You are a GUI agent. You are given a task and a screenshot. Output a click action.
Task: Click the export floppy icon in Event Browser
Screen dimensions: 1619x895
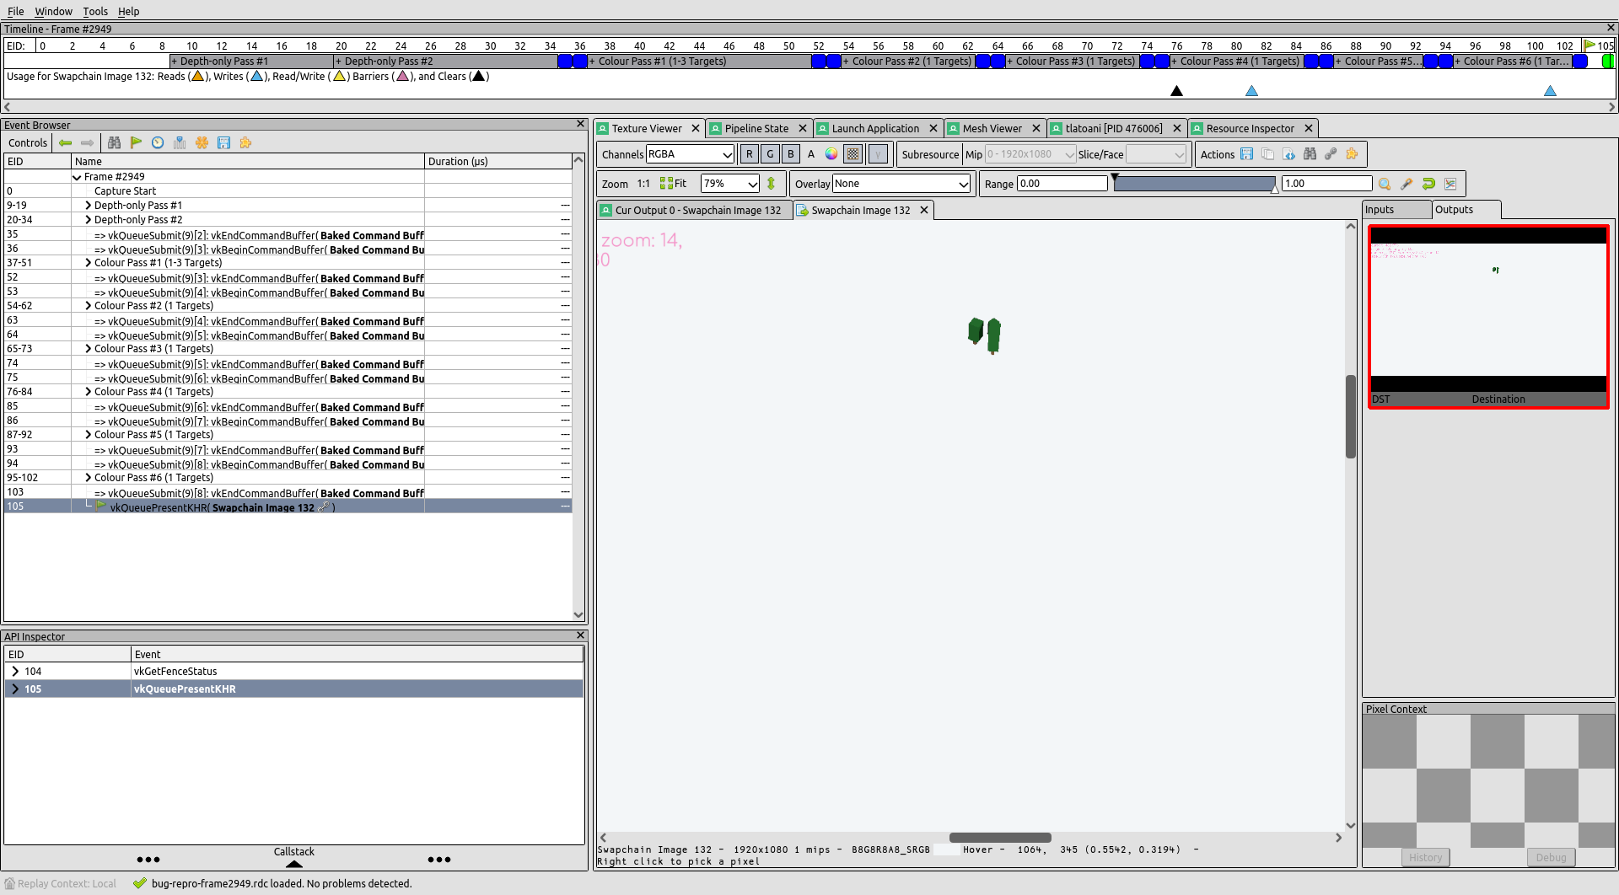[x=223, y=143]
